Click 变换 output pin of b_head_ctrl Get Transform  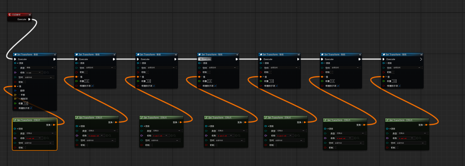point(364,125)
